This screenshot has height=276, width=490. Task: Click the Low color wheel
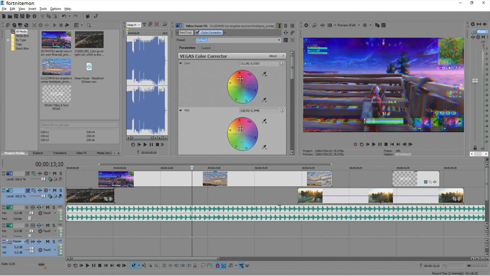[243, 87]
